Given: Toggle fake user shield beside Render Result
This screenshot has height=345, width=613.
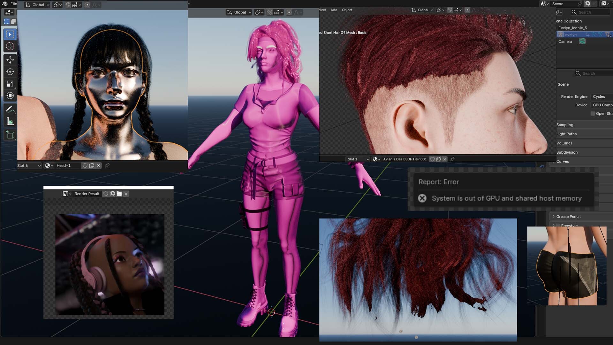Looking at the screenshot, I should [106, 194].
